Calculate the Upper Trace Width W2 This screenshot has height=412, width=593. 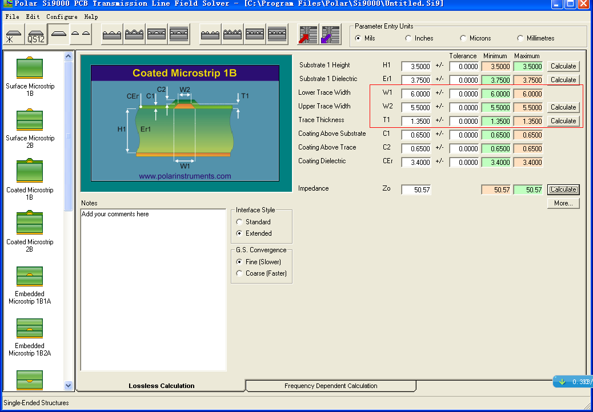point(563,107)
